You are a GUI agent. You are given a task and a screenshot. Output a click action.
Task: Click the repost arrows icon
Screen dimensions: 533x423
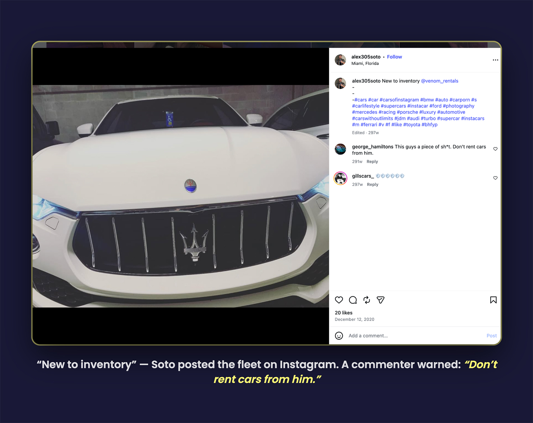click(x=367, y=300)
